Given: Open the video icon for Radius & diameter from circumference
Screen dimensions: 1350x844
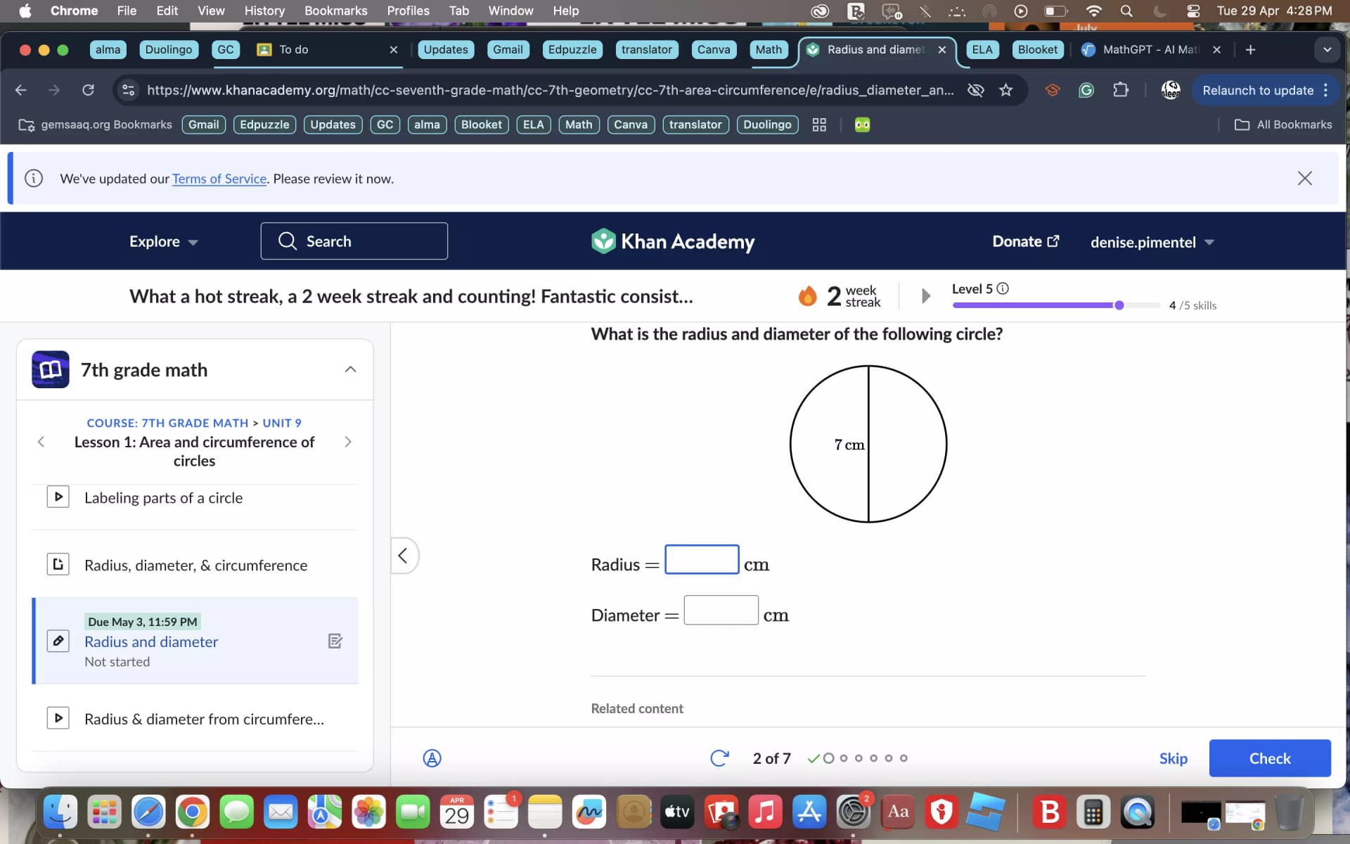Looking at the screenshot, I should pyautogui.click(x=58, y=718).
